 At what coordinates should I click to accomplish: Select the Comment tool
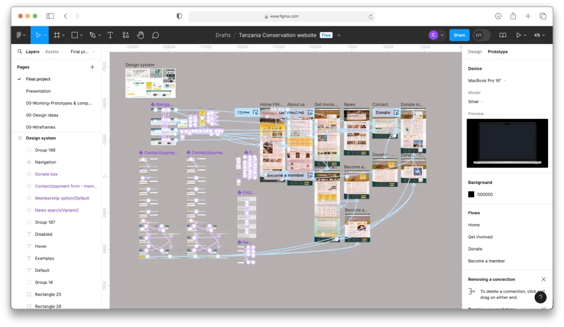coord(155,35)
